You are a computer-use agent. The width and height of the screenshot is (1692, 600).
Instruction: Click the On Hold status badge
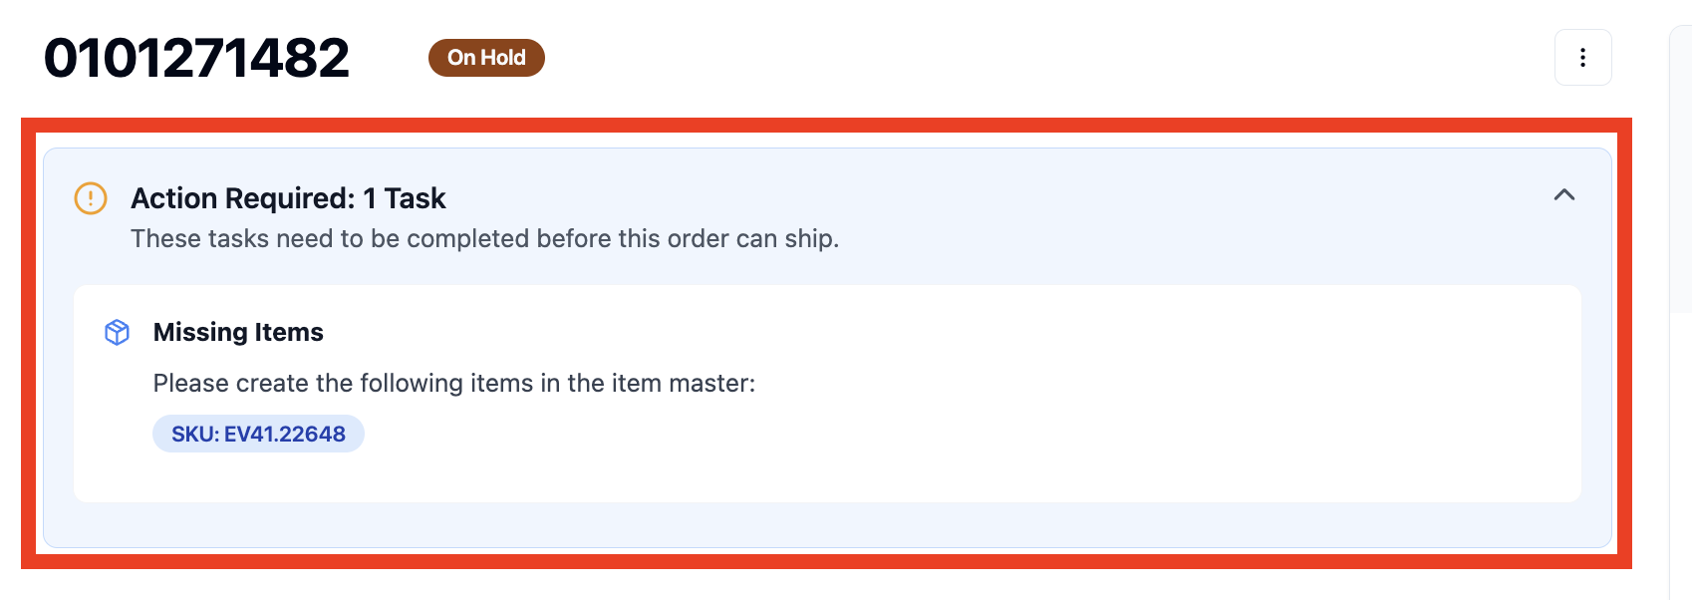point(486,58)
